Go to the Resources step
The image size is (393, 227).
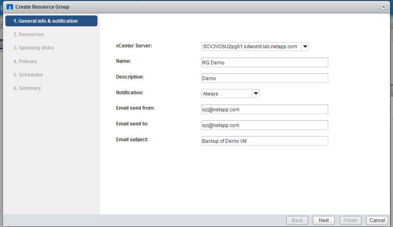28,35
